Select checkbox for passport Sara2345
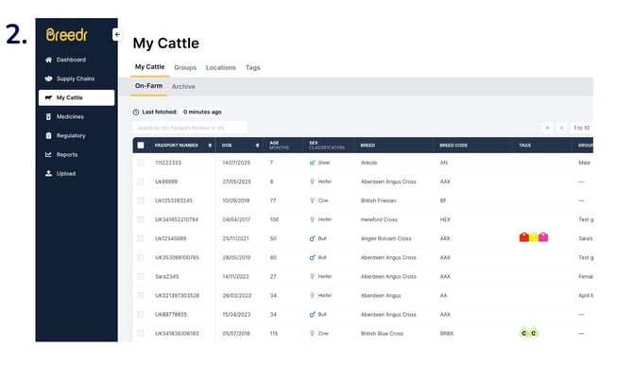The width and height of the screenshot is (633, 366). click(141, 277)
